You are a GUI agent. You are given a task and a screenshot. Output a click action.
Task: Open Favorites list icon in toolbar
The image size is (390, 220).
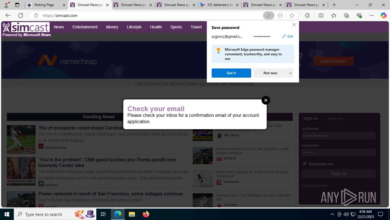coord(334,15)
